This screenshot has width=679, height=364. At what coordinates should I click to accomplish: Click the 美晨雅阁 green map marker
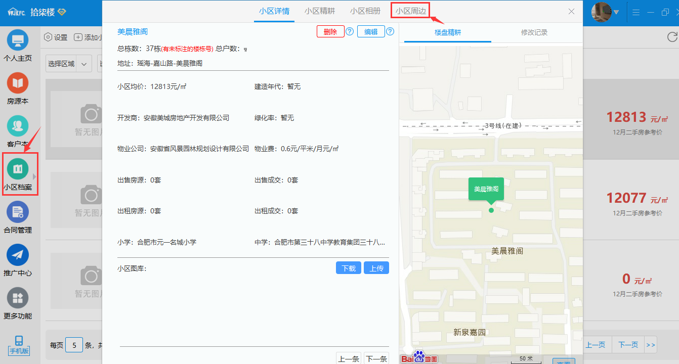coord(486,189)
